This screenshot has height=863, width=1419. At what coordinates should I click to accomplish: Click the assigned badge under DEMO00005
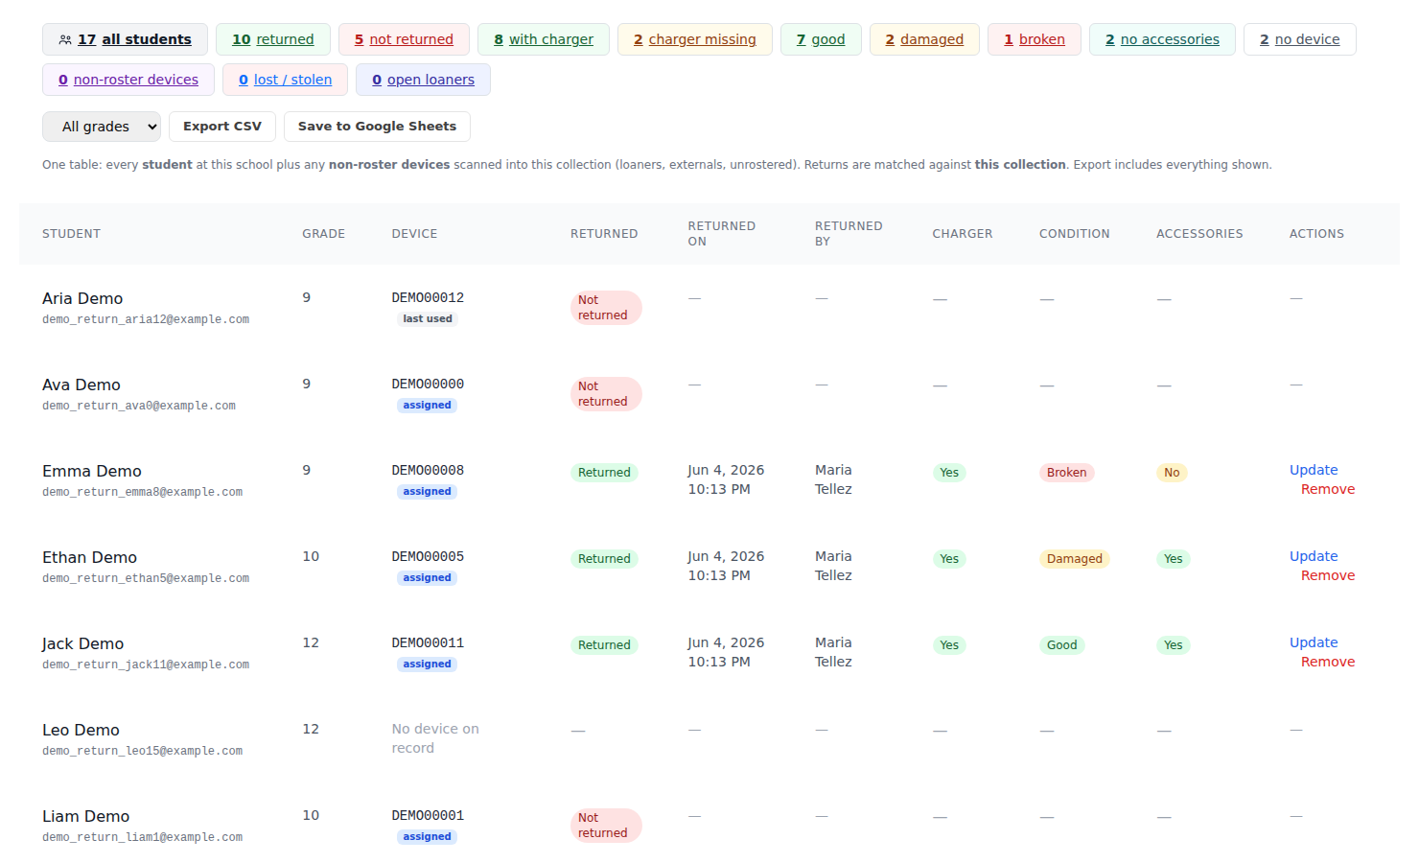click(427, 578)
